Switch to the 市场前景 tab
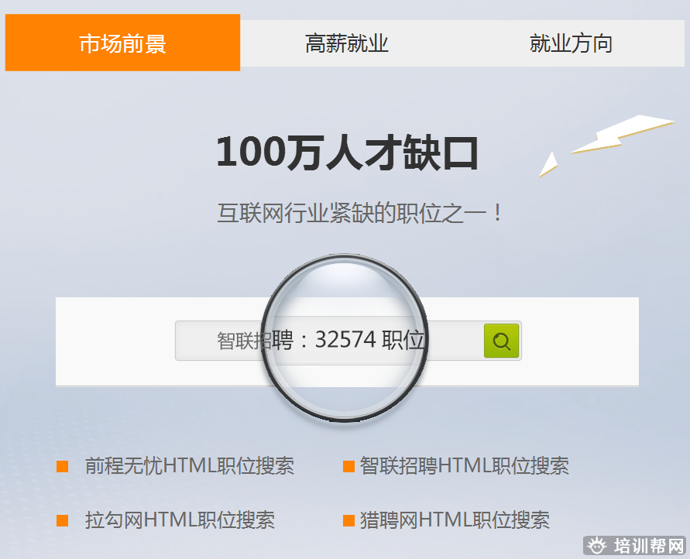 point(122,43)
